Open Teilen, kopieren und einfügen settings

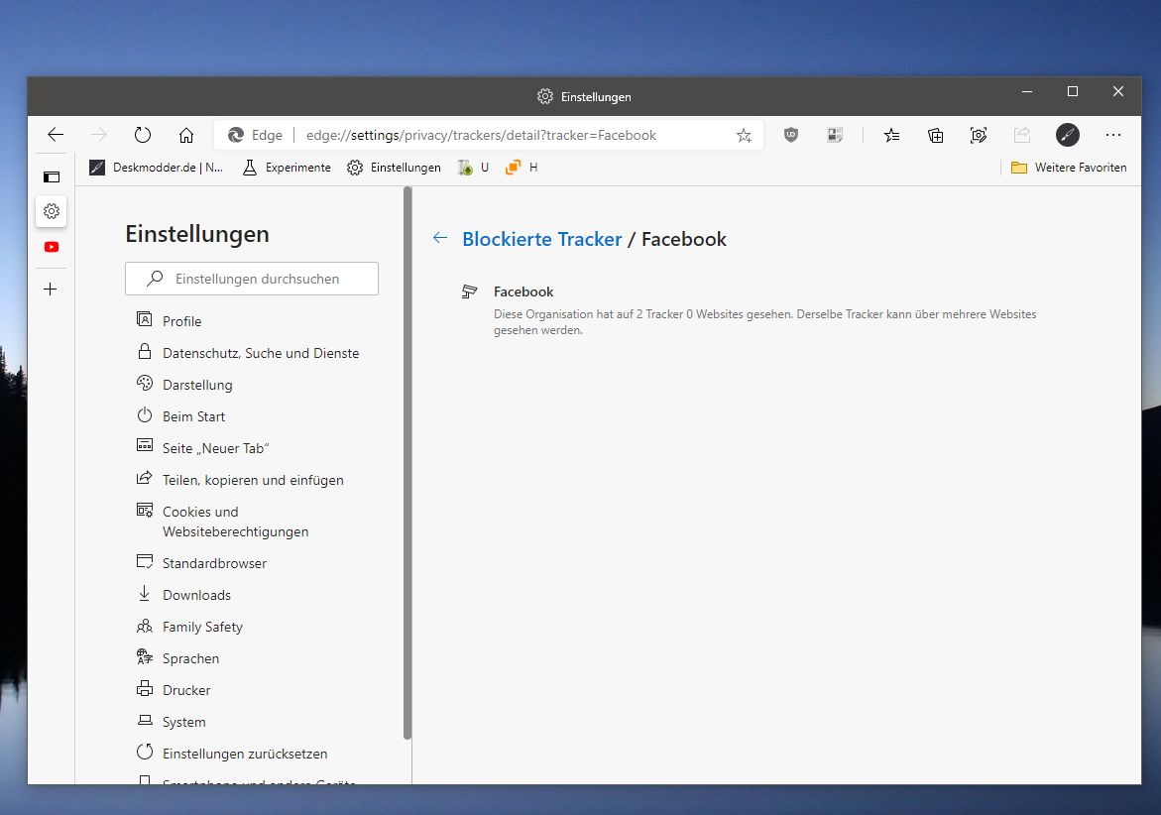point(253,481)
